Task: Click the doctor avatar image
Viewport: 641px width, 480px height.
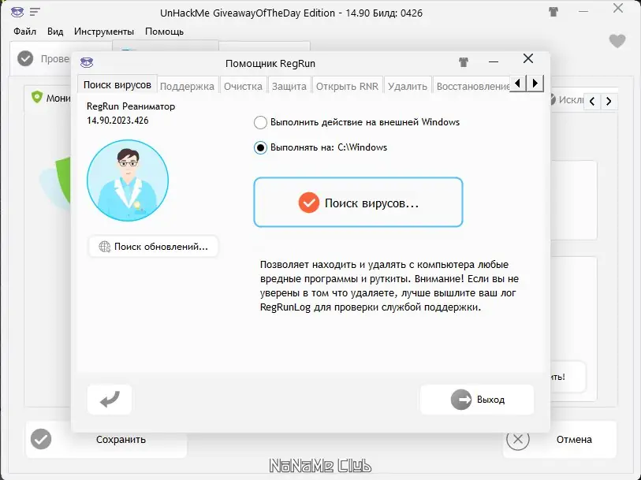Action: (128, 180)
